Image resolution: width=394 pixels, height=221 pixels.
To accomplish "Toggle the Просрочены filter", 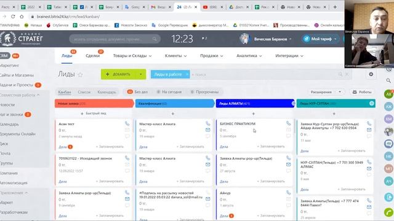I will click(x=204, y=92).
